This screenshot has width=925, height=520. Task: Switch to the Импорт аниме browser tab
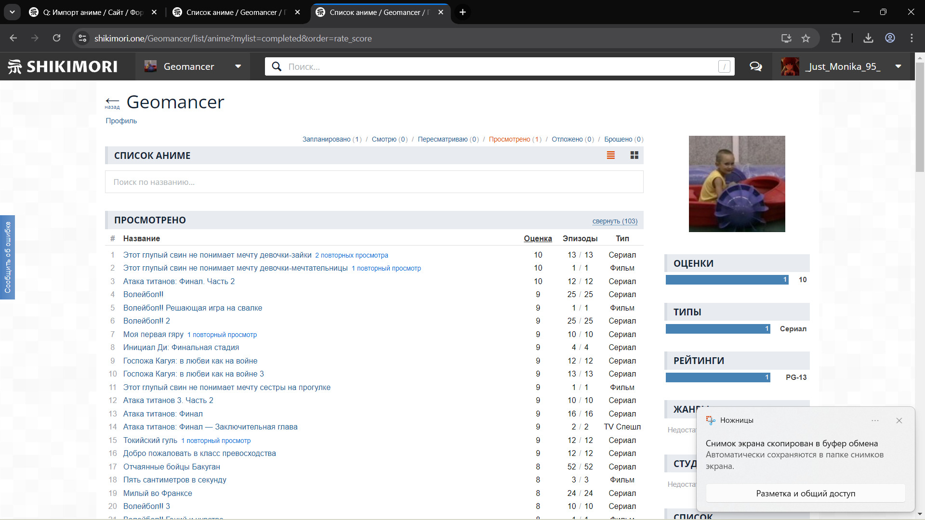(92, 12)
